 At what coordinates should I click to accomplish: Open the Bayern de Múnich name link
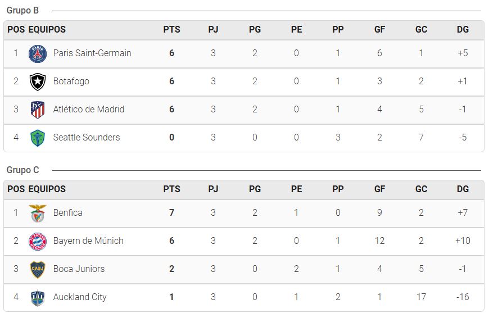88,241
